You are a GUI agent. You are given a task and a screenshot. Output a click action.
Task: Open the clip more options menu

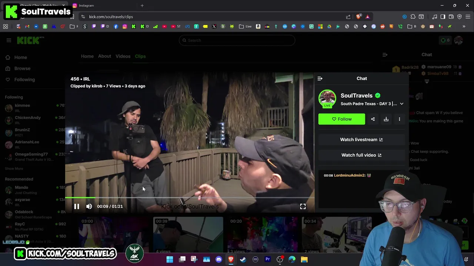[x=399, y=119]
